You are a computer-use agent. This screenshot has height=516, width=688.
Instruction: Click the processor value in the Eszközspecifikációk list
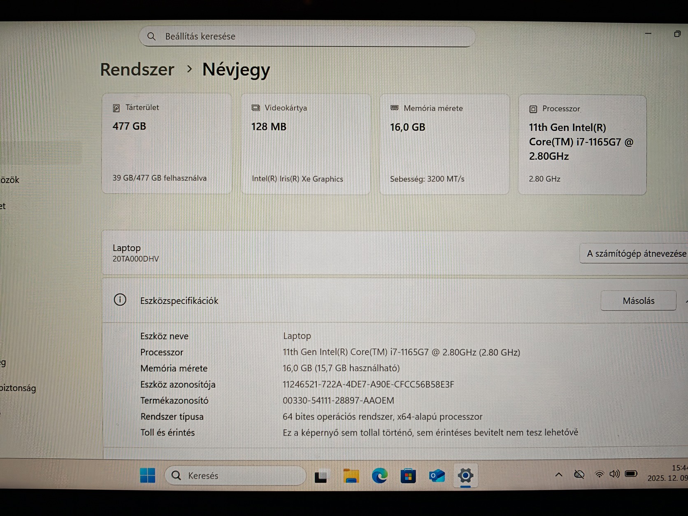401,352
